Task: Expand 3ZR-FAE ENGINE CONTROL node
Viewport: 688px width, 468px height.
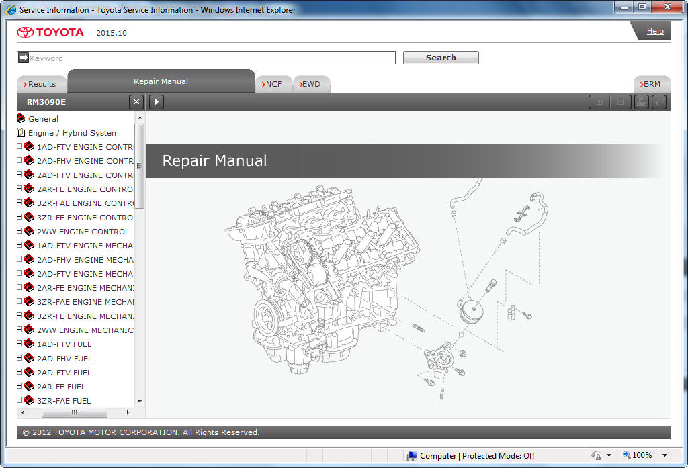Action: tap(19, 203)
